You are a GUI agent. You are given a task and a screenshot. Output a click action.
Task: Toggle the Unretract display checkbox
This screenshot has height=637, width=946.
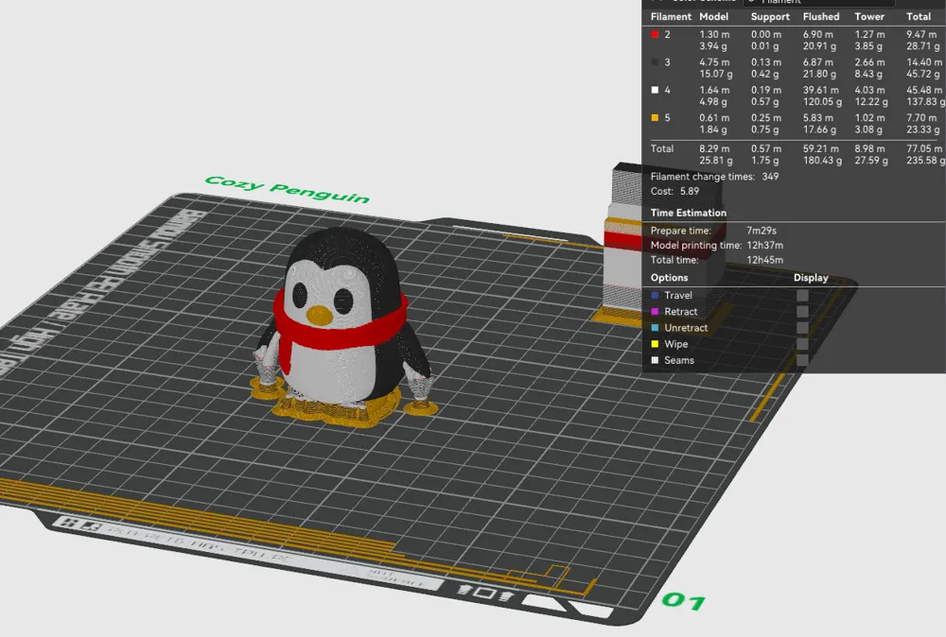(802, 328)
